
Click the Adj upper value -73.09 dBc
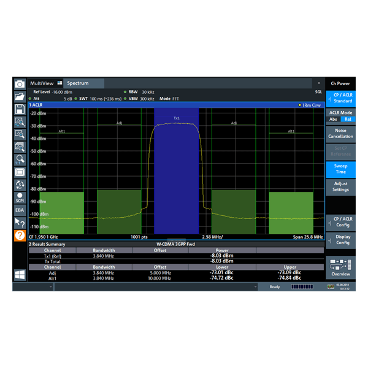click(x=289, y=272)
